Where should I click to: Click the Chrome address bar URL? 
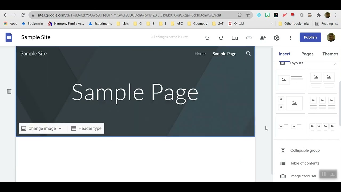(x=129, y=15)
